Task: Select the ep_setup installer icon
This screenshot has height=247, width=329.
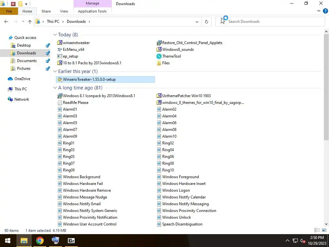Action: [x=60, y=56]
